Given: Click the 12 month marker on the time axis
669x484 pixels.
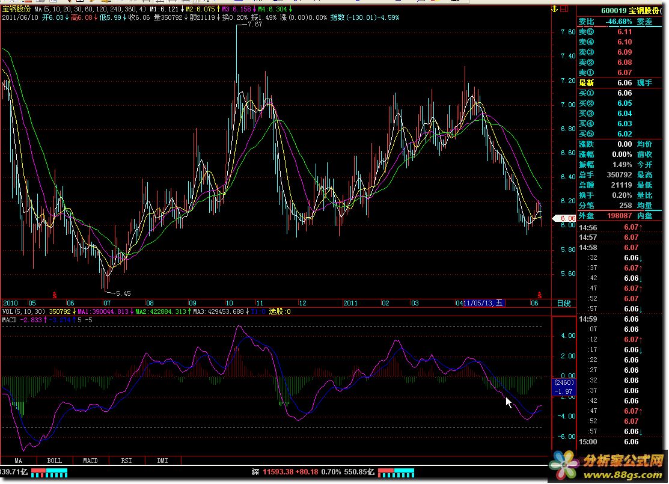Looking at the screenshot, I should 302,303.
